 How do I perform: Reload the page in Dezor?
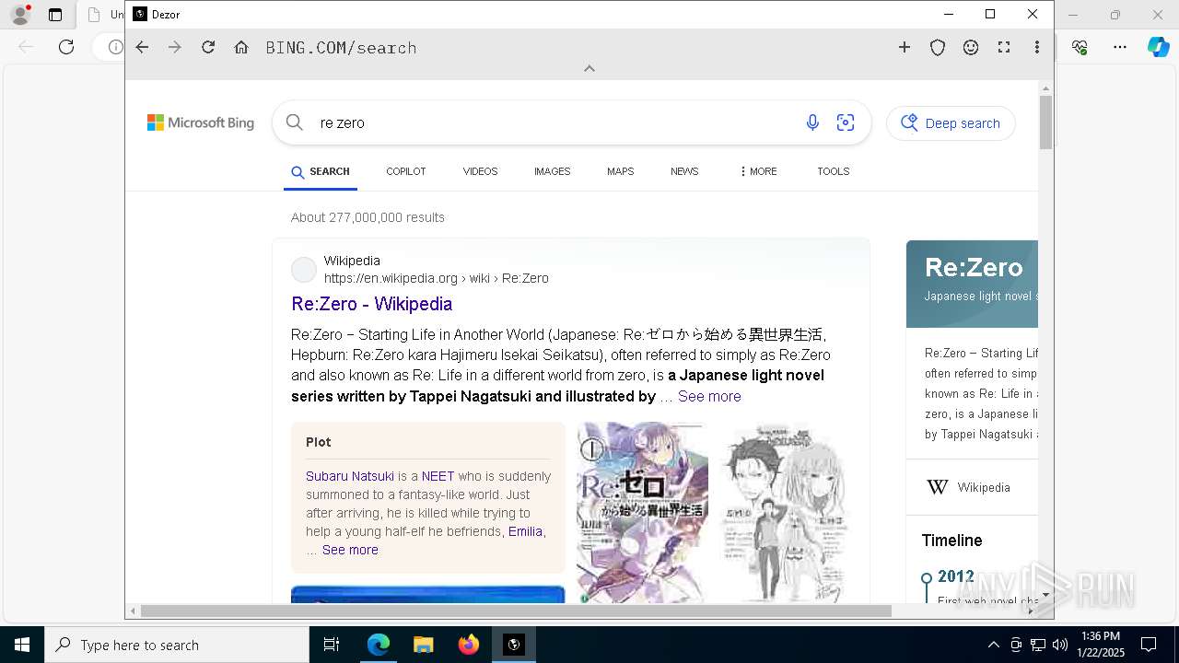[x=208, y=47]
